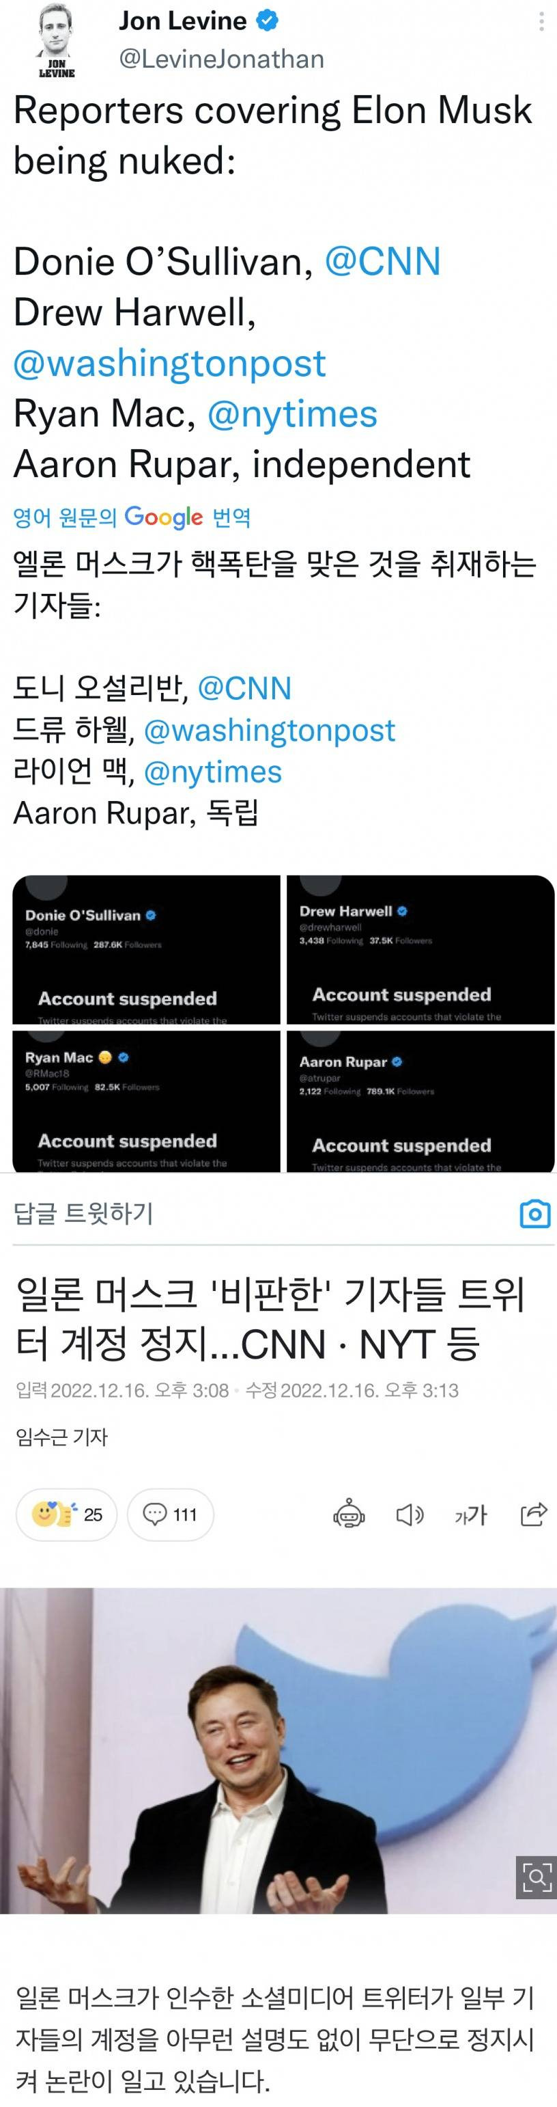Open the @CNN mention in the English tweet
The height and width of the screenshot is (2107, 557).
(382, 262)
